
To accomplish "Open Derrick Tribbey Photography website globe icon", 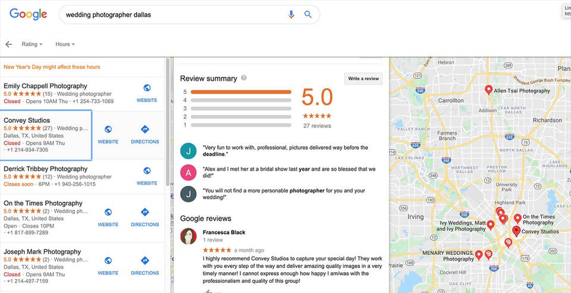I will 147,170.
